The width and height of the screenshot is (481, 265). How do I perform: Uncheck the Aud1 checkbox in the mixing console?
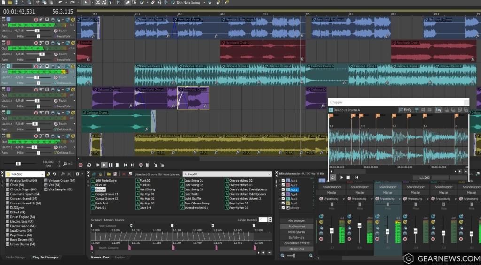tap(283, 180)
